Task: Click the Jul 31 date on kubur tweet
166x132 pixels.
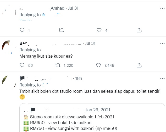Action: (x=90, y=43)
